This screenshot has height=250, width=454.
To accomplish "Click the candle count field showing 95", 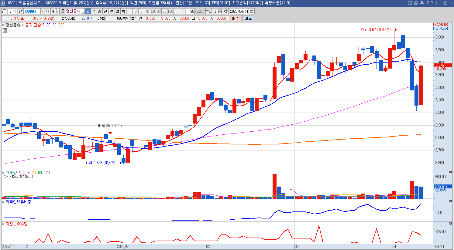I will pos(191,11).
